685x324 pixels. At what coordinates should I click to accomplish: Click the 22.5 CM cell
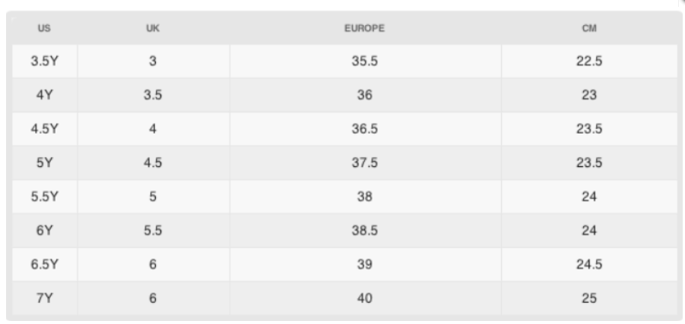(589, 61)
